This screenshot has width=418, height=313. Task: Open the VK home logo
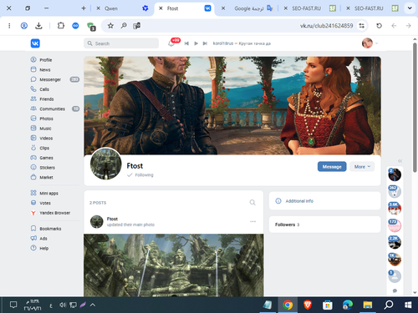[35, 43]
